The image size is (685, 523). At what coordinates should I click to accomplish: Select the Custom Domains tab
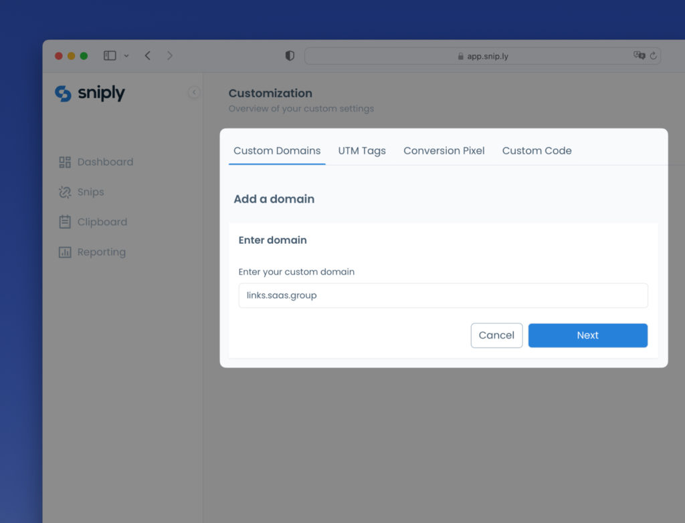(277, 151)
